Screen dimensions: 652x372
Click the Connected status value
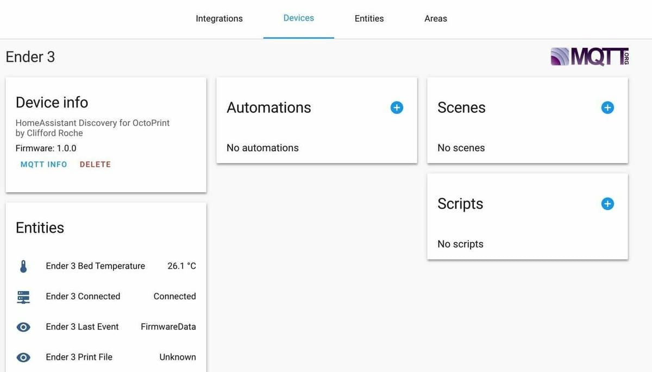point(174,297)
